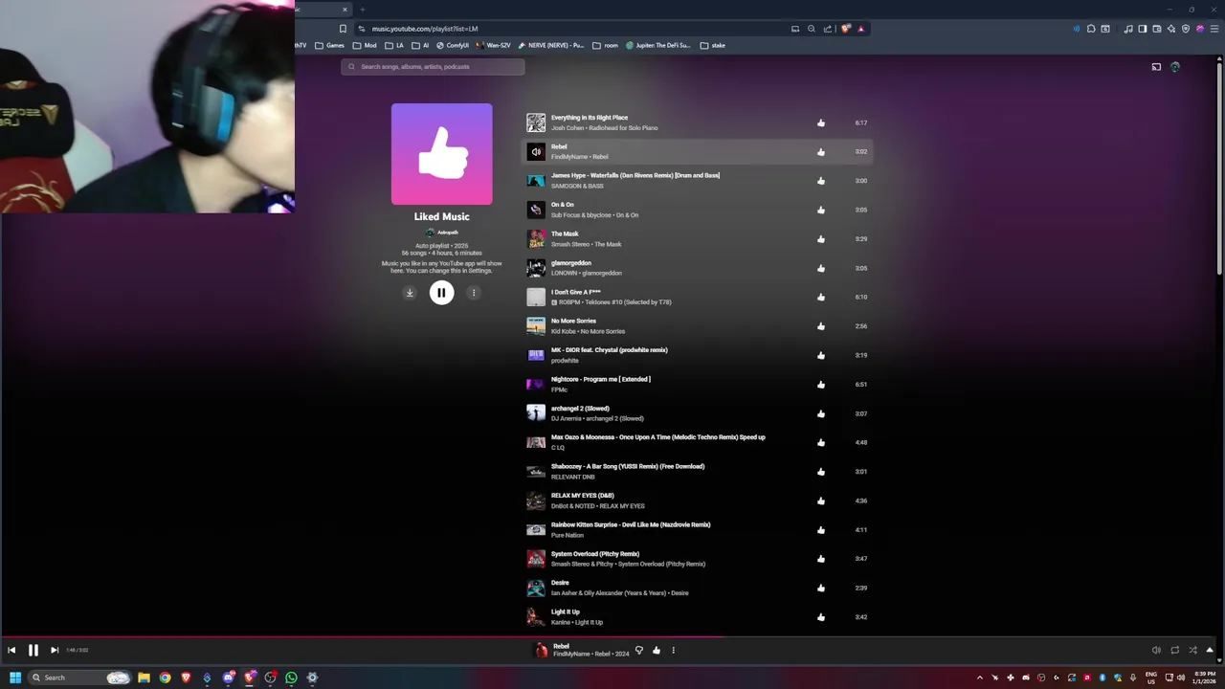Open Brave Shields lion icon
Screen dimensions: 1225x689
coord(845,29)
